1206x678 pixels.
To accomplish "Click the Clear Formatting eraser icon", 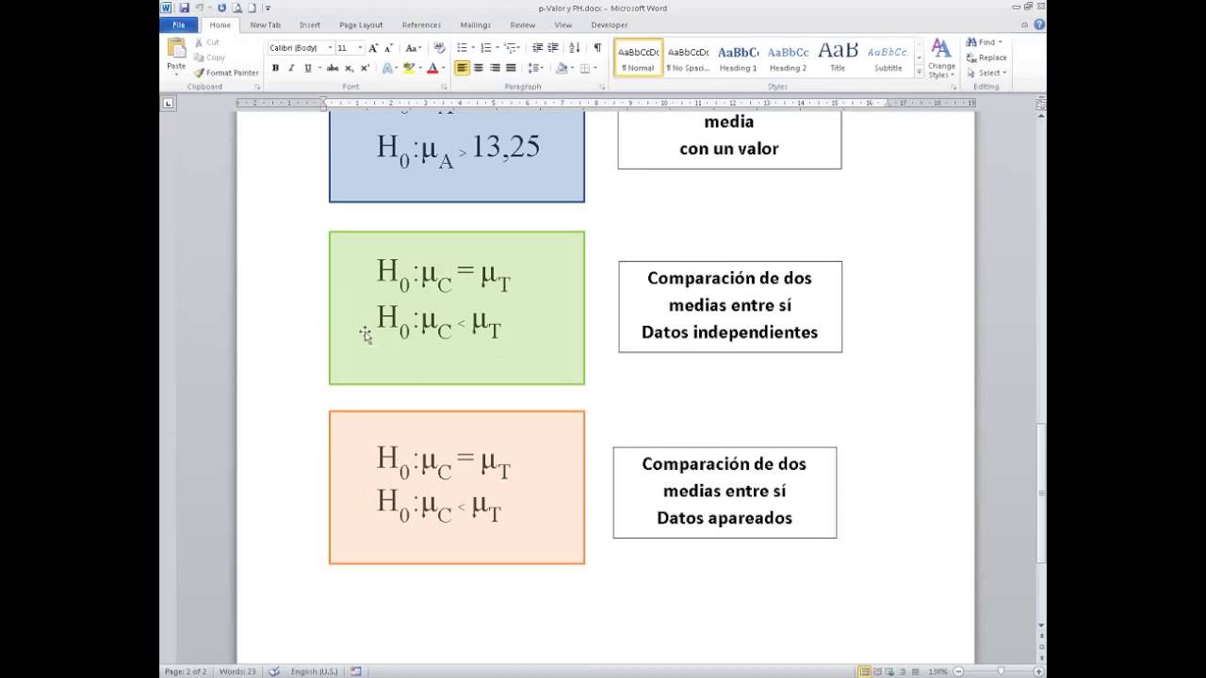I will (x=439, y=48).
